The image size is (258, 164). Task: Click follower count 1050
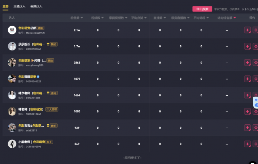[77, 112]
